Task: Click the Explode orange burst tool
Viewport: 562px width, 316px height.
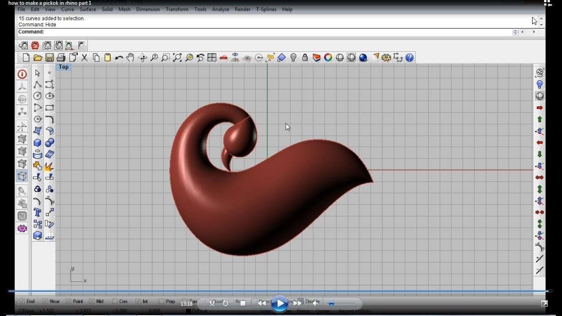Action: tap(50, 166)
